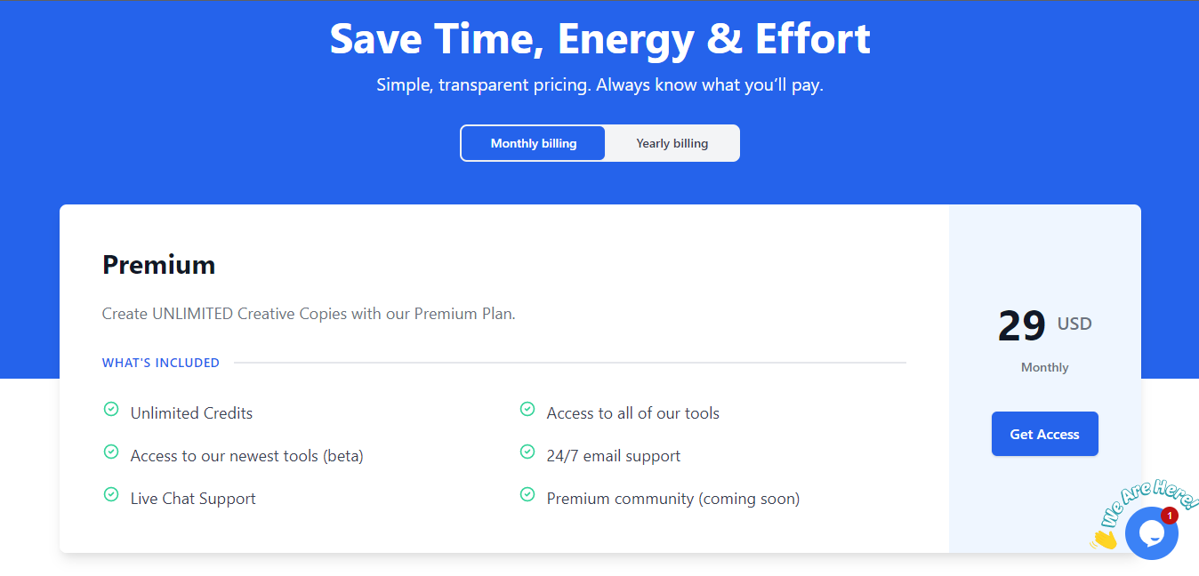
Task: Click the checkmark icon beside Access to all tools
Action: click(527, 410)
